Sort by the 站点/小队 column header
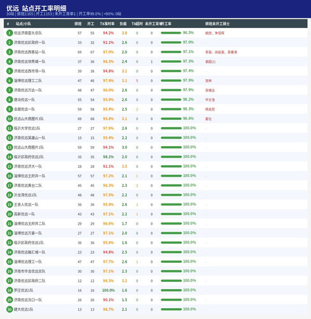Image resolution: width=311 pixels, height=319 pixels. coord(24,24)
